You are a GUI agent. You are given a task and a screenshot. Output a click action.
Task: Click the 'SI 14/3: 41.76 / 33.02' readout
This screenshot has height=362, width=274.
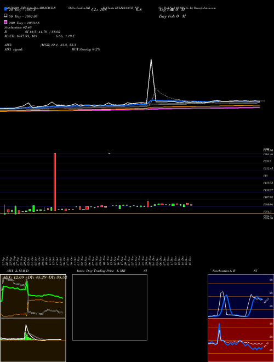coord(43,32)
